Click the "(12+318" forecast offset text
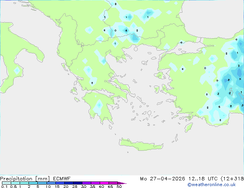This screenshot has height=188, width=244. tap(232, 179)
